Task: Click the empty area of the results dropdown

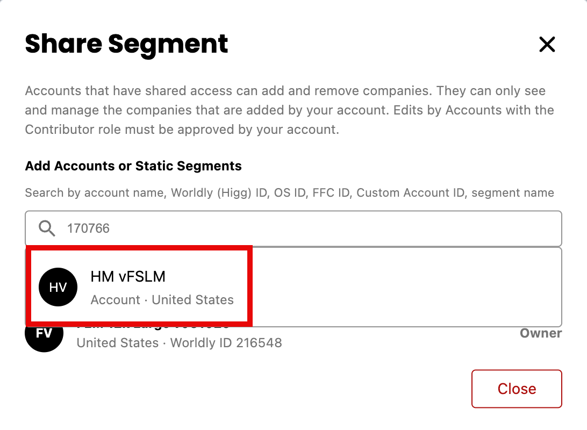Action: pyautogui.click(x=406, y=287)
